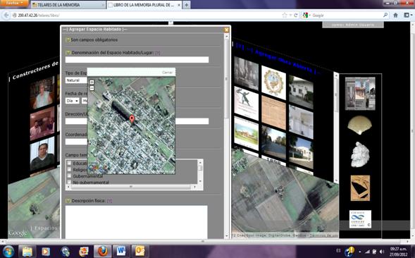Zoom in on the satellite map
Image resolution: width=415 pixels, height=258 pixels.
92,82
